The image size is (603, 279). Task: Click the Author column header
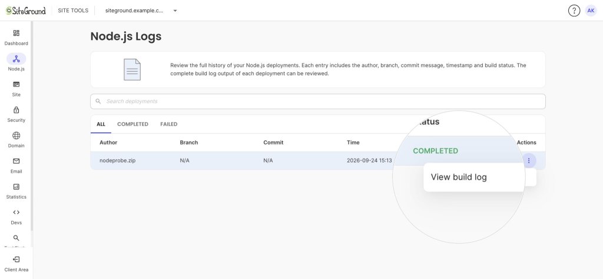(108, 142)
